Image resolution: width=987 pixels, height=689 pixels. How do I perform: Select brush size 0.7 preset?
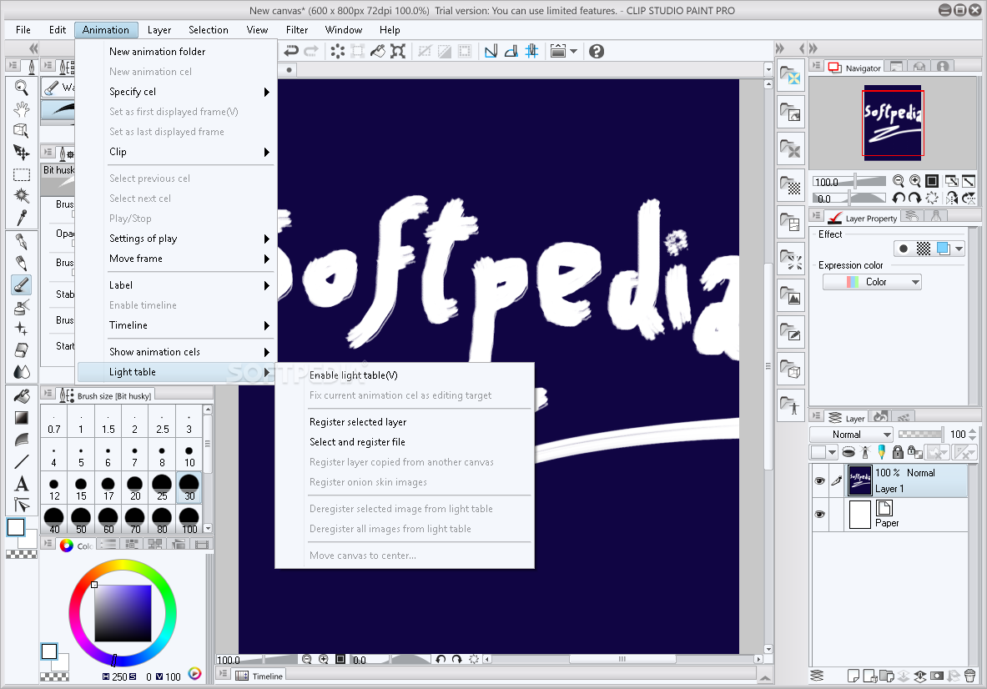coord(54,421)
